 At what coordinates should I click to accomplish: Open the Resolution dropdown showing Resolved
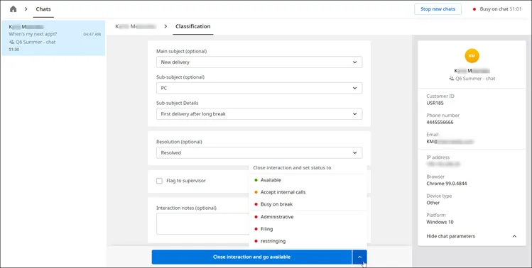tap(259, 153)
